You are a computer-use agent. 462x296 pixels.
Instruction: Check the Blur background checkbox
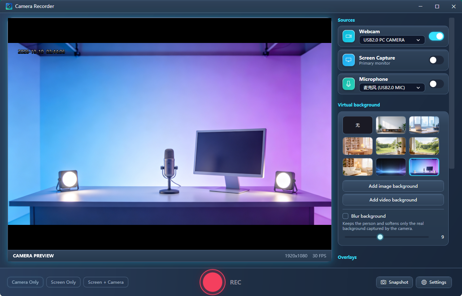coord(345,216)
